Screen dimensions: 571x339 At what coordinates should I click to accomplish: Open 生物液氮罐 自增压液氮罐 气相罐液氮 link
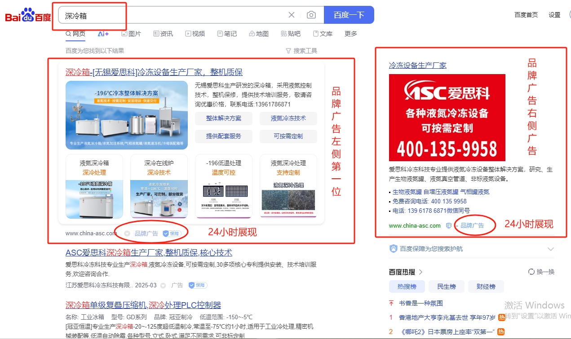click(441, 192)
